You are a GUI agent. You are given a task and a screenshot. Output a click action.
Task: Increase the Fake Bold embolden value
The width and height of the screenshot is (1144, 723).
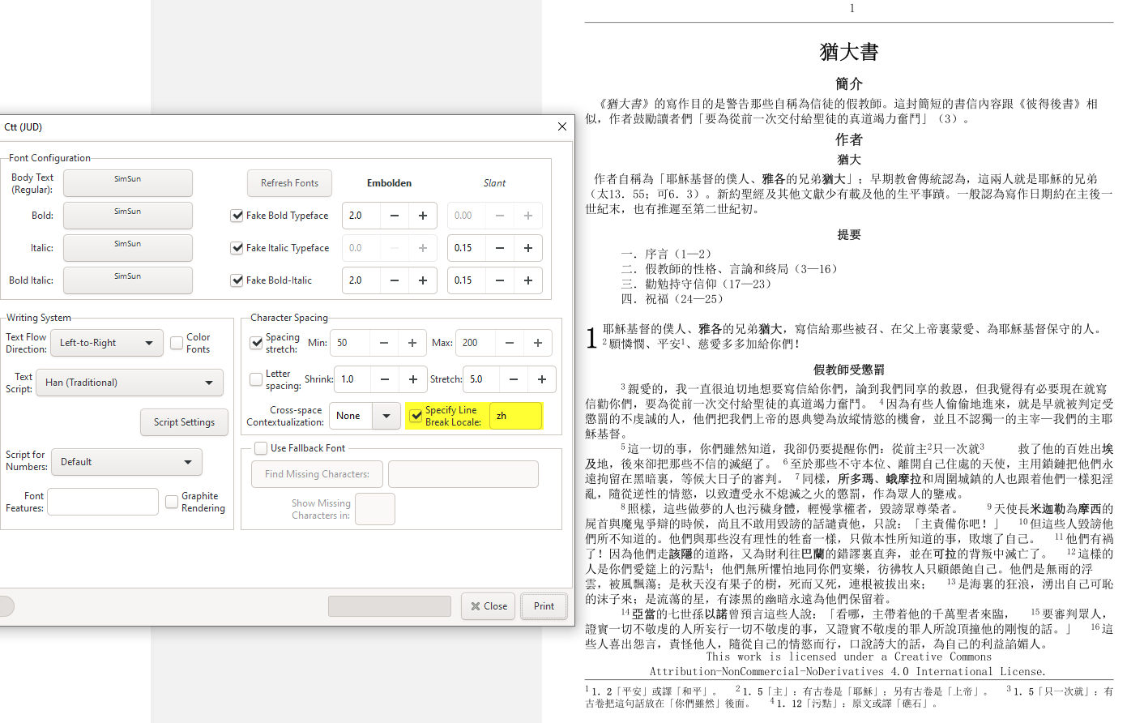(x=422, y=216)
